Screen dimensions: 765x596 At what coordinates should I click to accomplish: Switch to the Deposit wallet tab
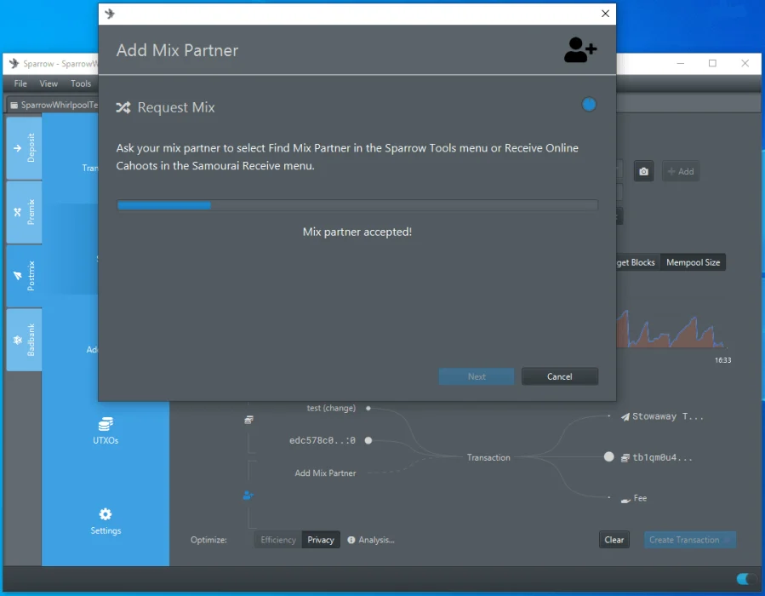[24, 148]
